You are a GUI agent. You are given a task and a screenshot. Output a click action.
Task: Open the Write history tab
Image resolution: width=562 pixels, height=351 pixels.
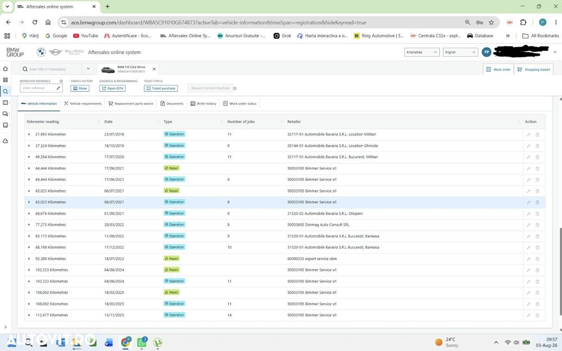point(203,103)
